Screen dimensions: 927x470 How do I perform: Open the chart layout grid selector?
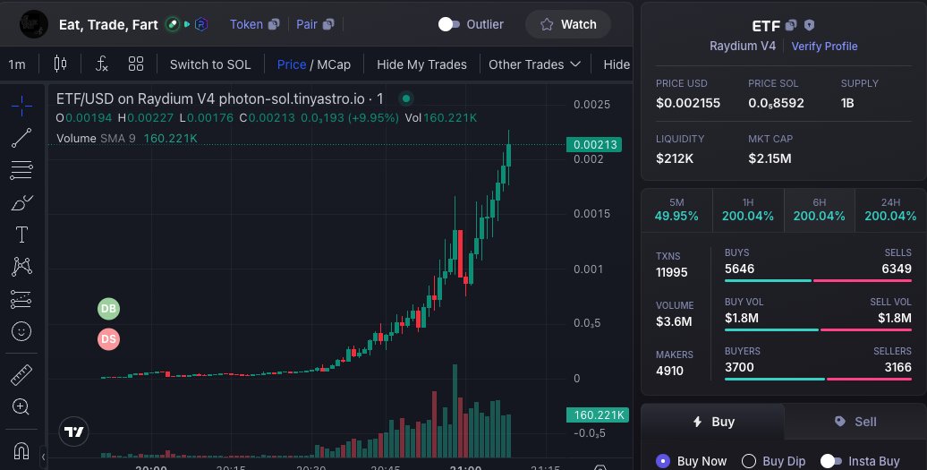[136, 64]
